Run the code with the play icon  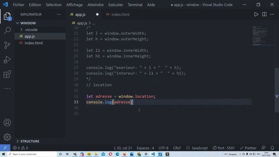[256, 14]
